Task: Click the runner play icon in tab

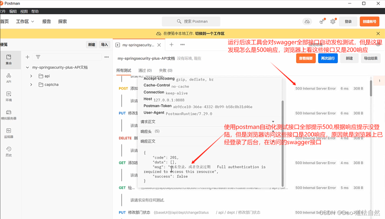Action: [118, 45]
